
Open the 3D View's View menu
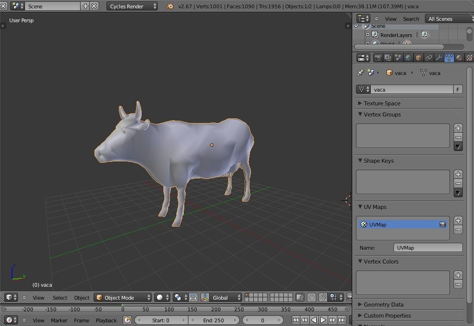click(x=38, y=298)
